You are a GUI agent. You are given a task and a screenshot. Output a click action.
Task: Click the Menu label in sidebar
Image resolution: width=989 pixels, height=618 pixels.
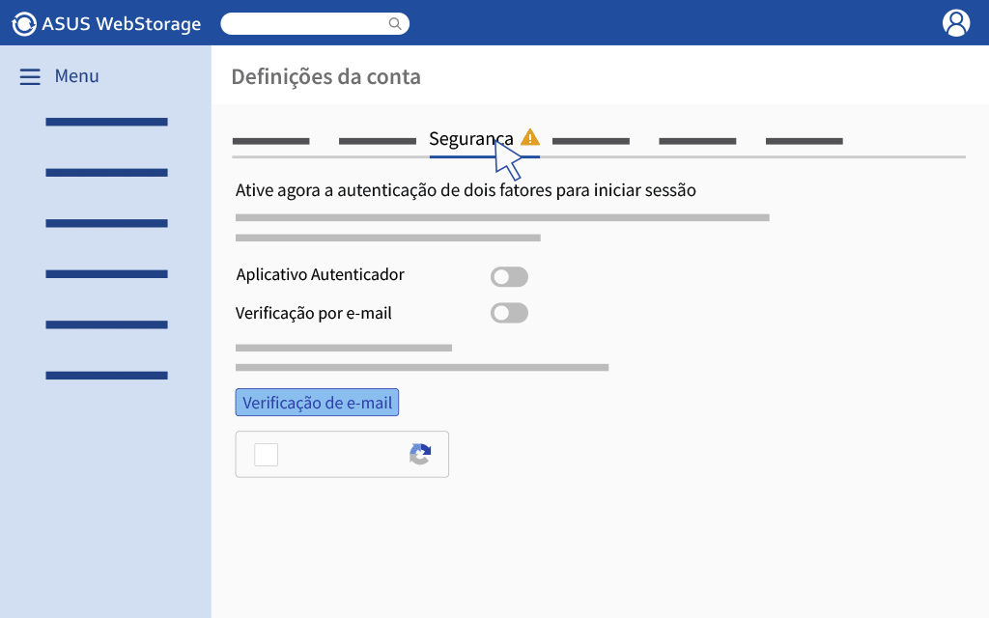pos(77,76)
